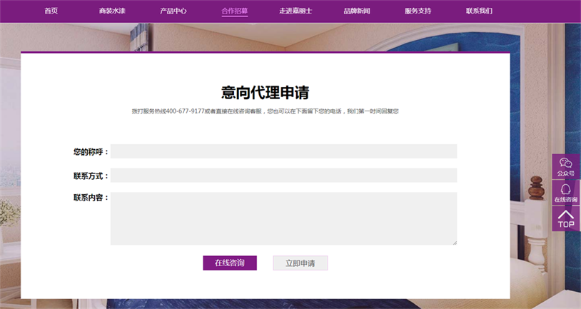Click the 合作招募 navigation tab
581x309 pixels.
(234, 11)
